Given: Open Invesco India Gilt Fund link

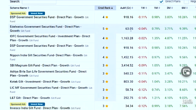Looking at the screenshot, I should (40, 108).
